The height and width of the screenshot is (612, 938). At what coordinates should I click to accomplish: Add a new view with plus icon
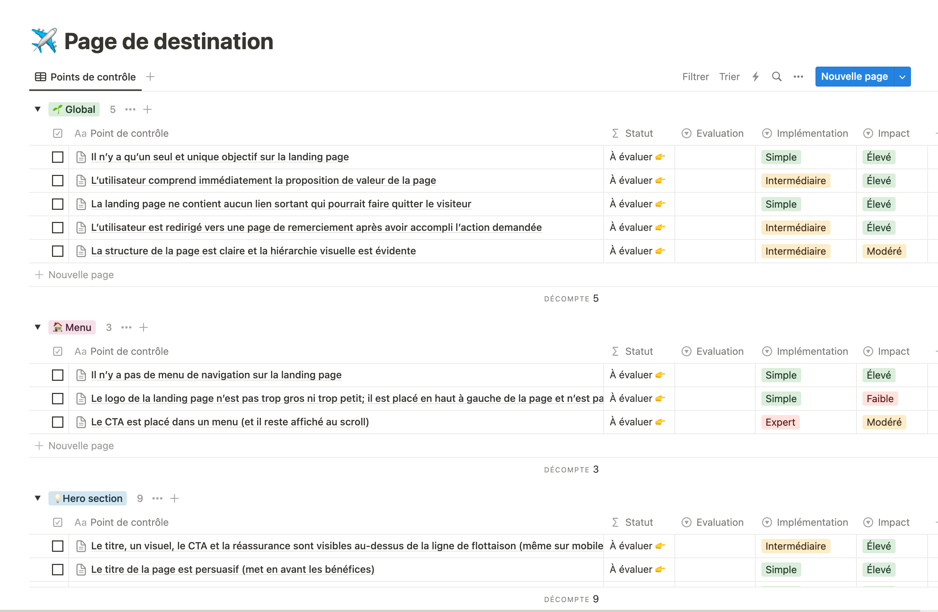(x=150, y=77)
